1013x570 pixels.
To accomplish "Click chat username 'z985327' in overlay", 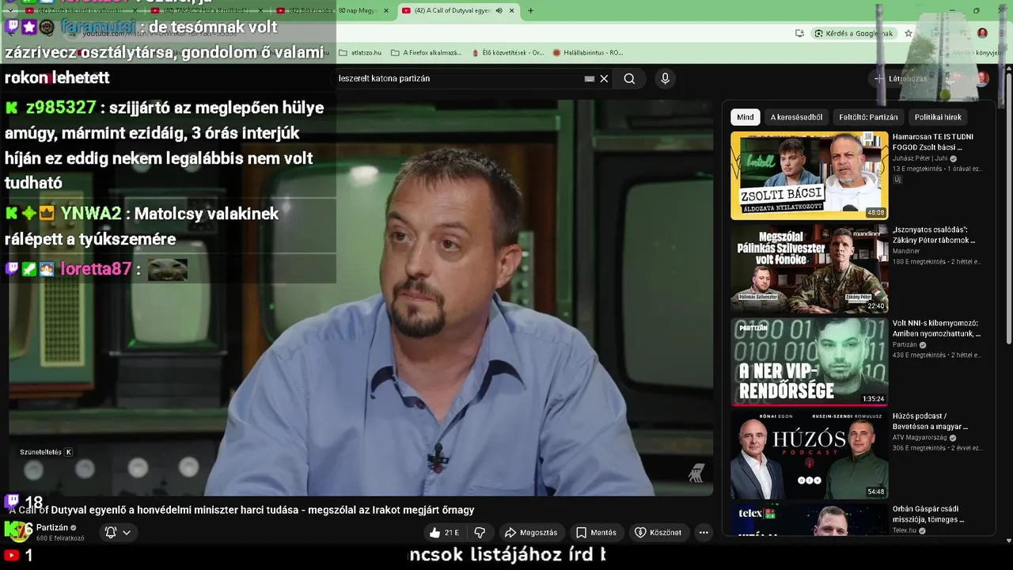I will 61,108.
